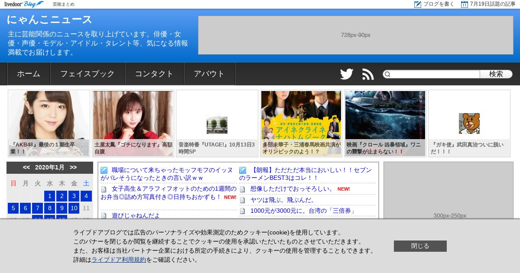Open the 多部未華子・三浦春馬映画共演 thumbnail
Viewport: 520px width, 273px height.
coord(301,123)
